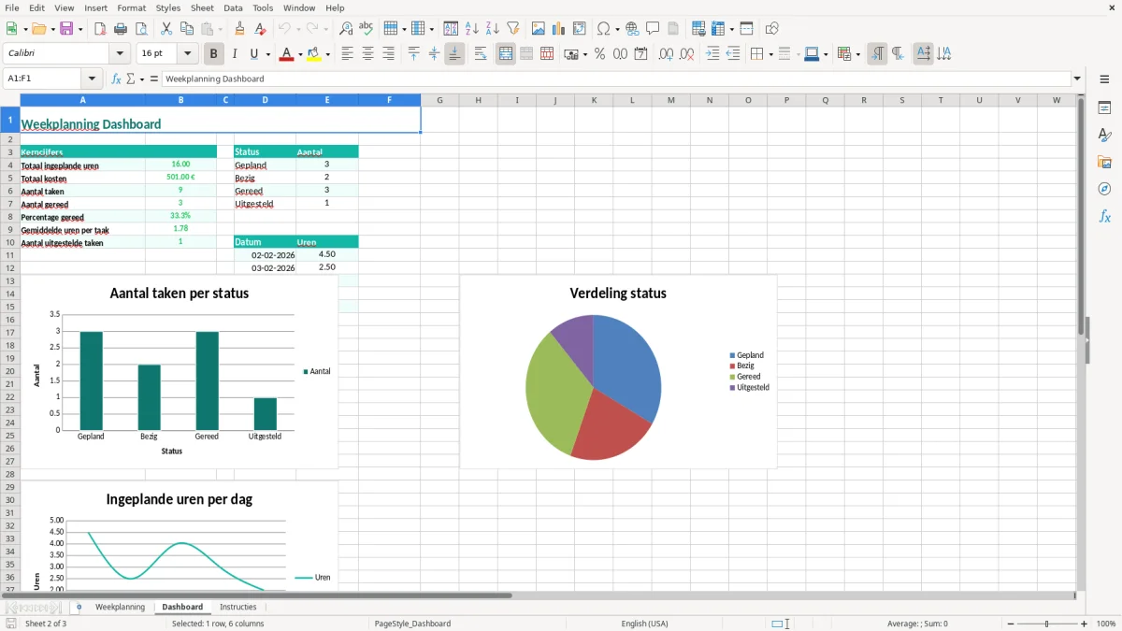Viewport: 1122px width, 631px height.
Task: Open sidebar Styles panel
Action: [x=1104, y=135]
